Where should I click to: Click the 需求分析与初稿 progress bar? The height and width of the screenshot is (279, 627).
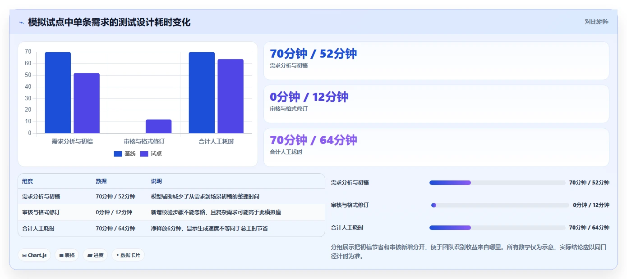[x=497, y=183]
